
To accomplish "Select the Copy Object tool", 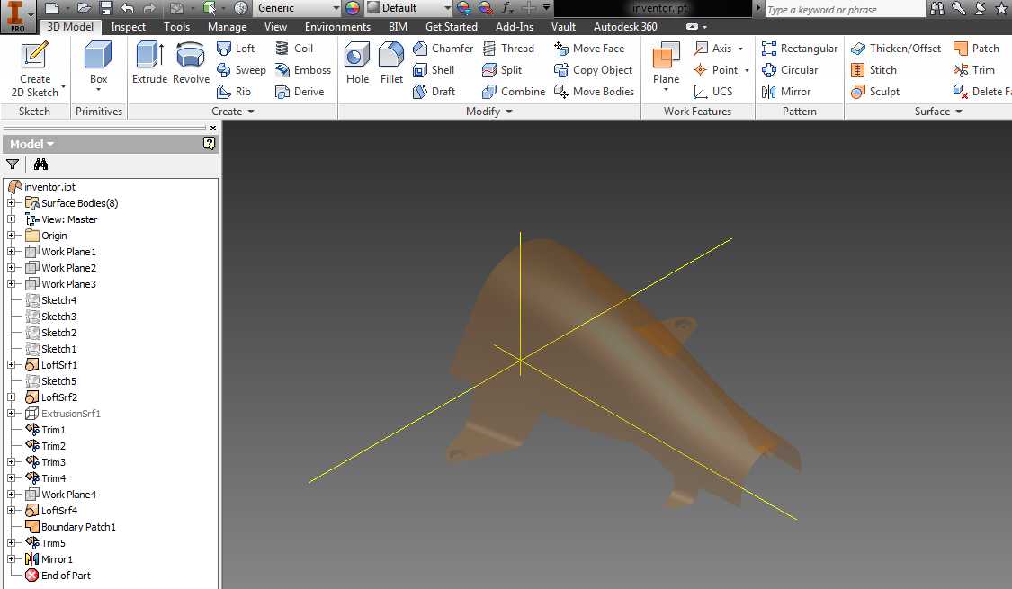I will click(x=593, y=69).
